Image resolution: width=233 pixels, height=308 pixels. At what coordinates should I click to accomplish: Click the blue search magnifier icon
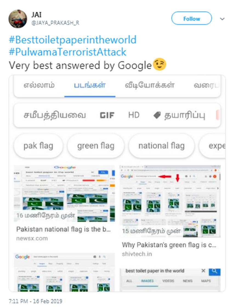(215, 272)
